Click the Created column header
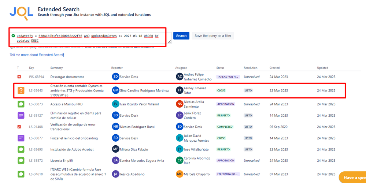The height and width of the screenshot is (183, 366). click(274, 68)
